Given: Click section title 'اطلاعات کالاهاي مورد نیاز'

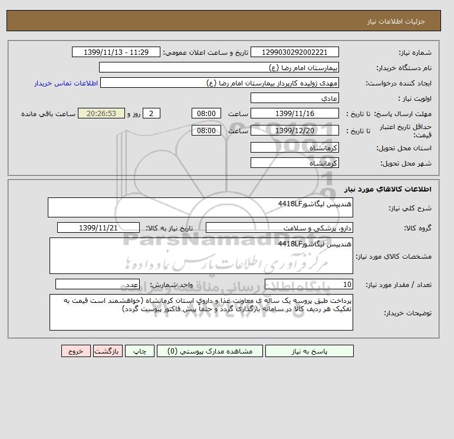Looking at the screenshot, I should coord(388,189).
